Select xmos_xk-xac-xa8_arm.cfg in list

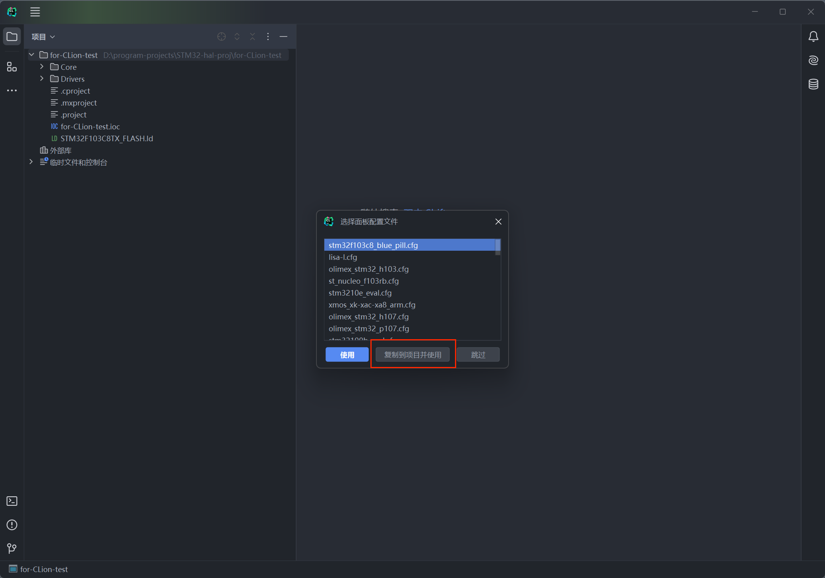pos(409,305)
